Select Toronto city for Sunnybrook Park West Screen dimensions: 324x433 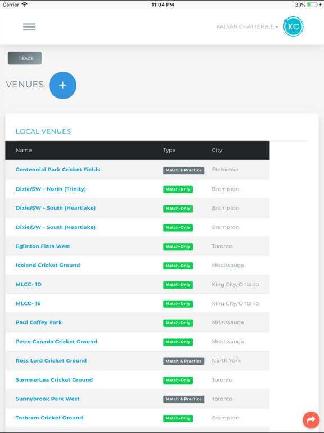pos(222,399)
